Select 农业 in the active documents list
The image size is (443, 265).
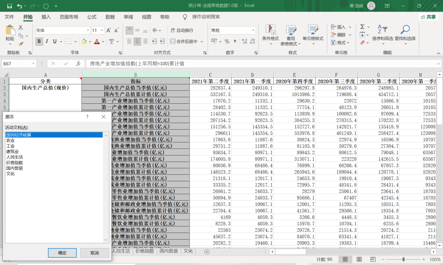coord(54,140)
